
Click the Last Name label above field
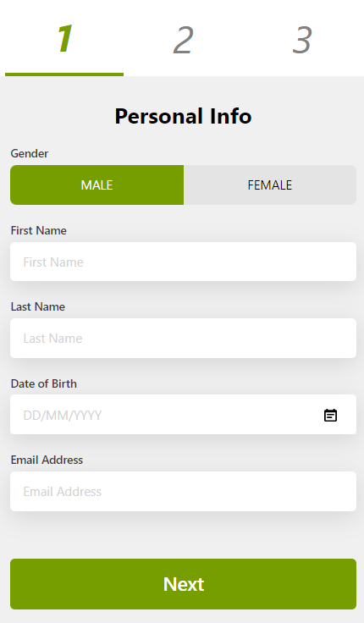pos(38,306)
